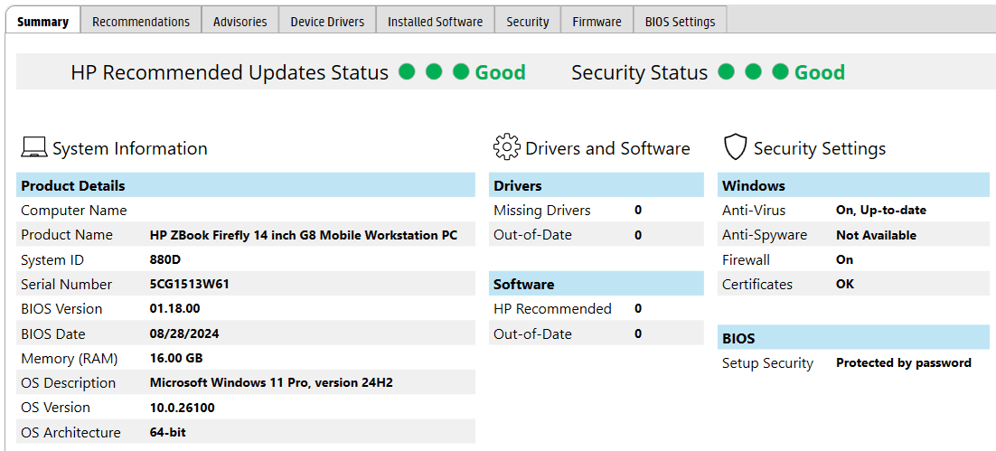Click the laptop icon beside System Information

click(33, 148)
